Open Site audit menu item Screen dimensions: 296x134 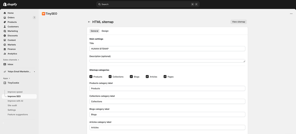(12, 105)
